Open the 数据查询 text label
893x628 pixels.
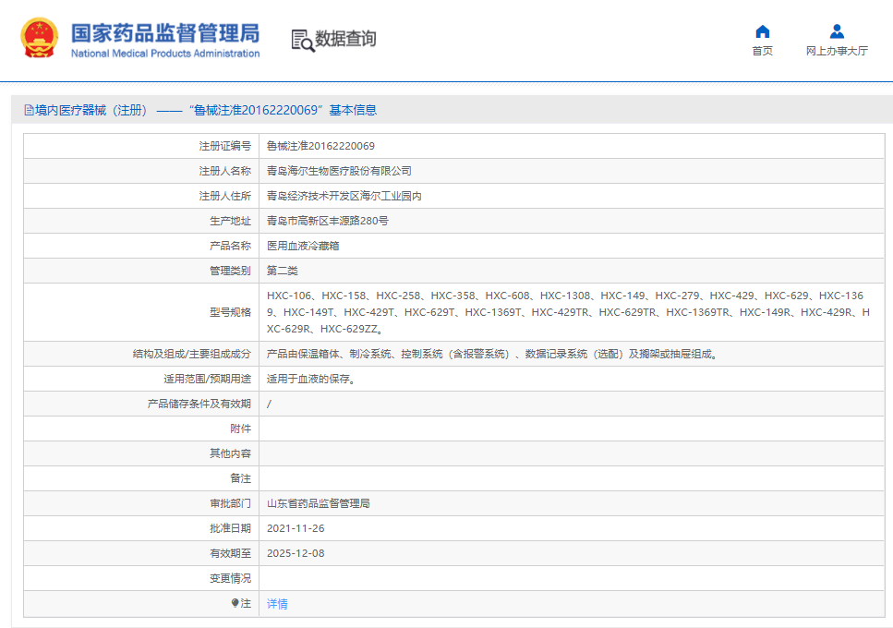pyautogui.click(x=345, y=39)
